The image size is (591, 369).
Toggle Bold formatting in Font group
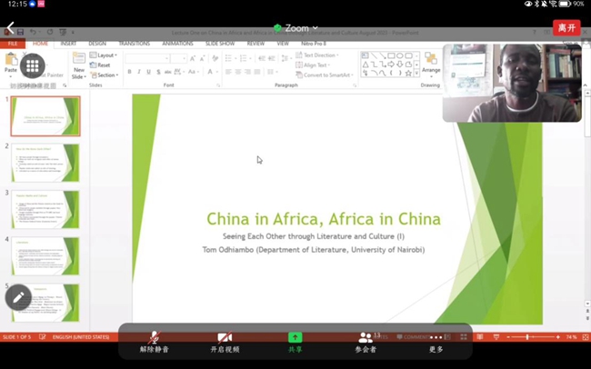(x=130, y=72)
